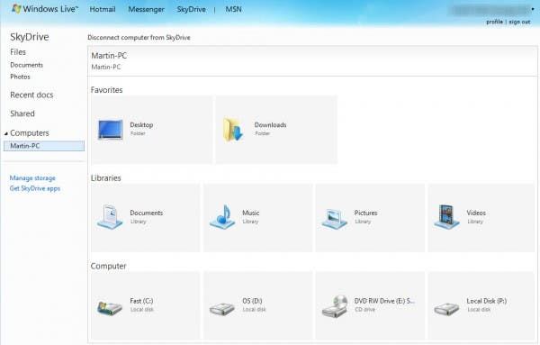Screen dimensions: 540x345
Task: Click the Videos library label text
Action: pos(476,213)
